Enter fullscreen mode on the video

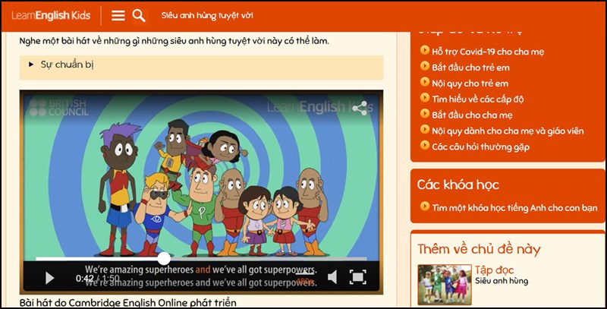click(x=357, y=277)
